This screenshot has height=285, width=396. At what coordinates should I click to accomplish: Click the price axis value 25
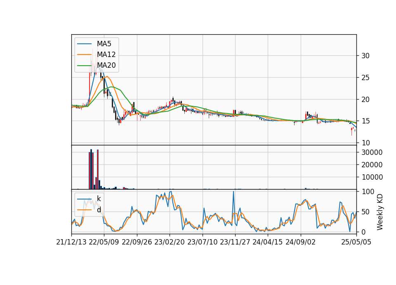pos(365,78)
